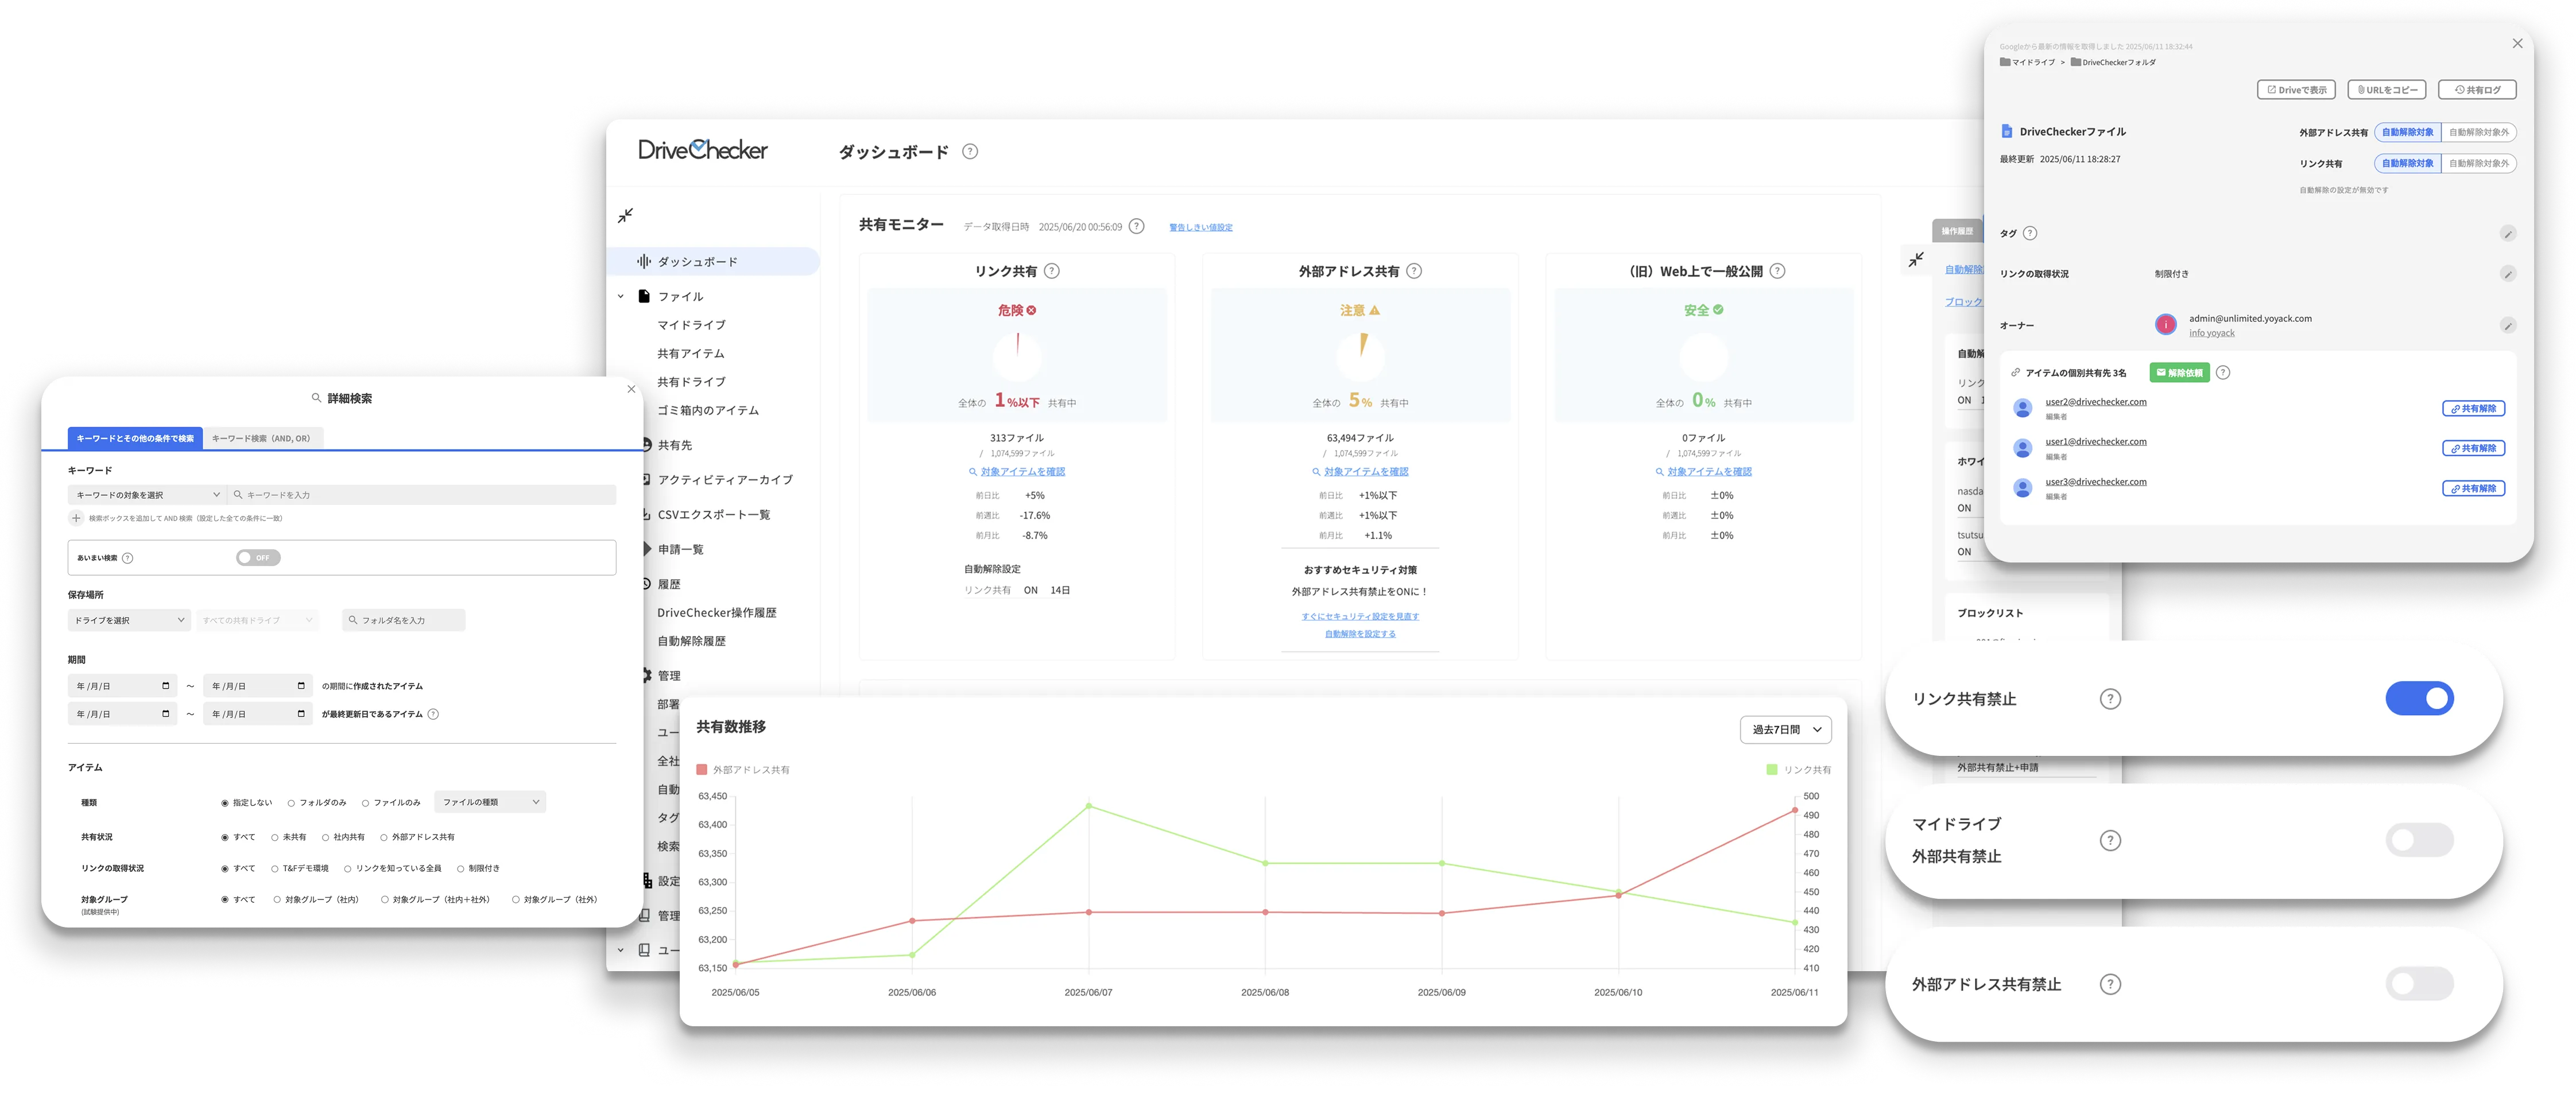This screenshot has width=2576, height=1102.
Task: Enable マイドライブ外部共有禁止 switch
Action: click(x=2420, y=841)
